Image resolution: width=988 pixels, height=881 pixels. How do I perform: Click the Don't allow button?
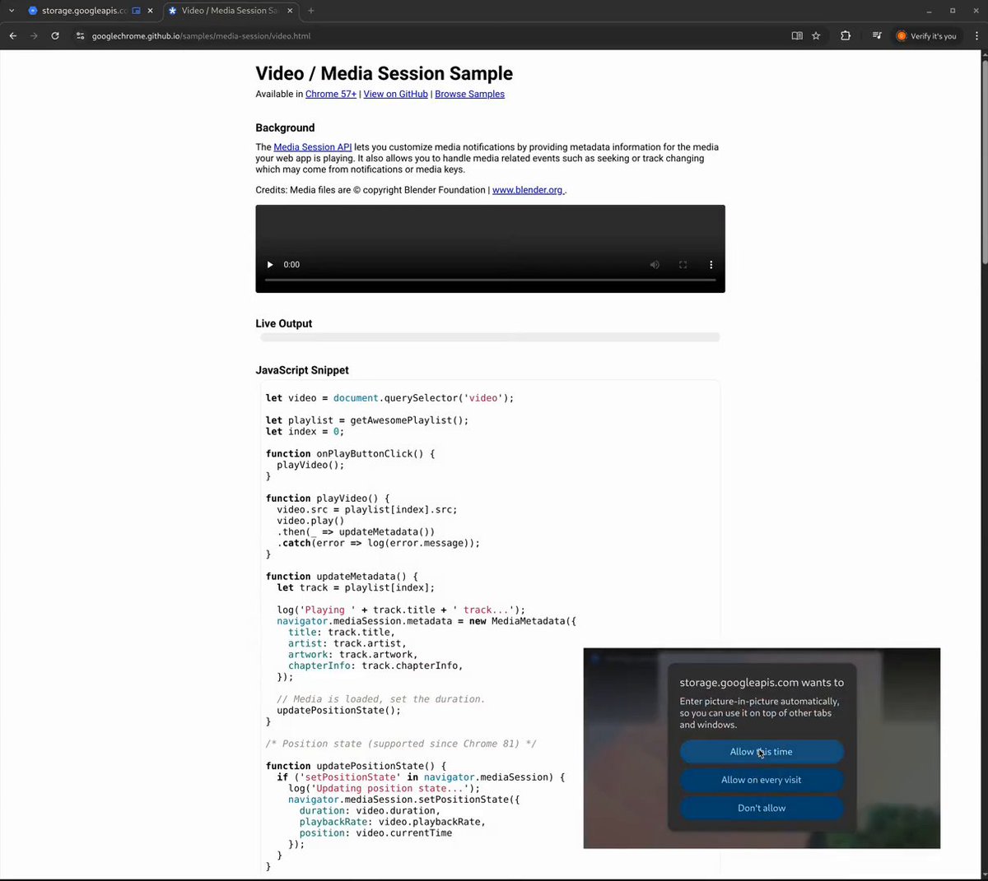tap(762, 808)
